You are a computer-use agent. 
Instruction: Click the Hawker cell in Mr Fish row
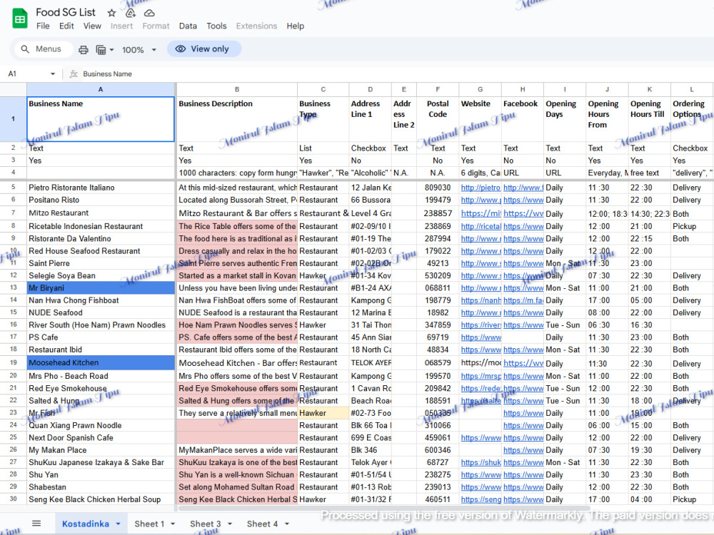pyautogui.click(x=323, y=413)
